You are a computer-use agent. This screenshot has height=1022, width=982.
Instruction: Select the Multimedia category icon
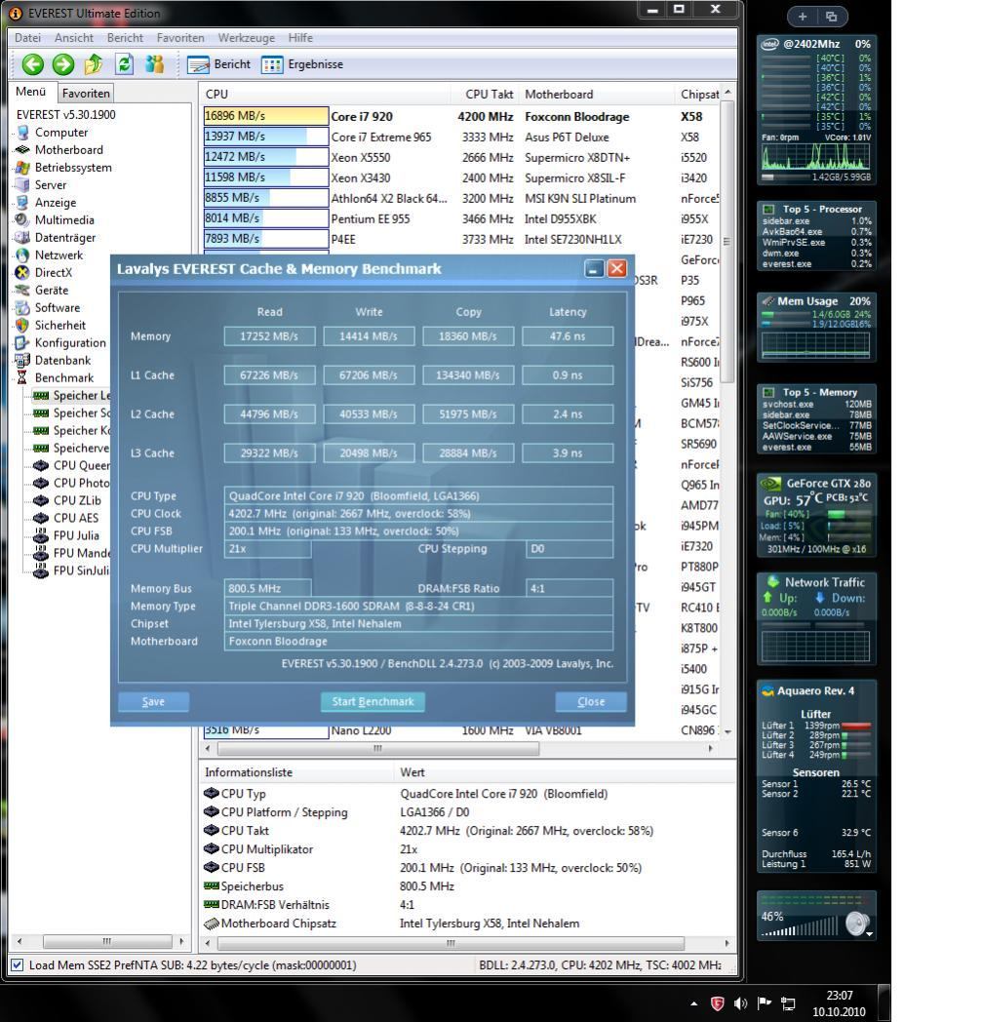click(22, 220)
